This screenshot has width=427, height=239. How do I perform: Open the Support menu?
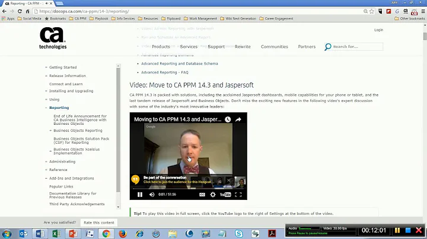point(216,47)
